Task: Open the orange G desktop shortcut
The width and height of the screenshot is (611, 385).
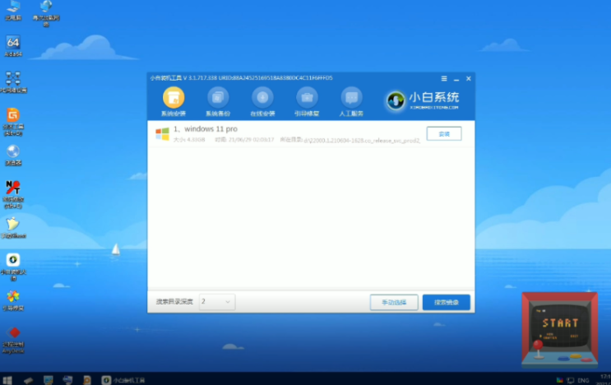Action: pyautogui.click(x=13, y=114)
